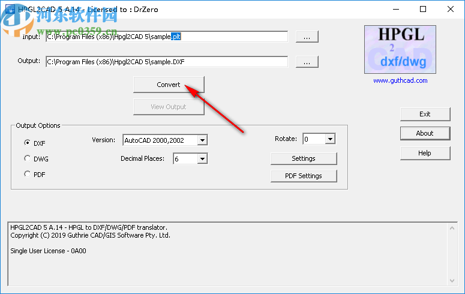
Task: Click the log scrollbar down arrow
Action: [452, 280]
